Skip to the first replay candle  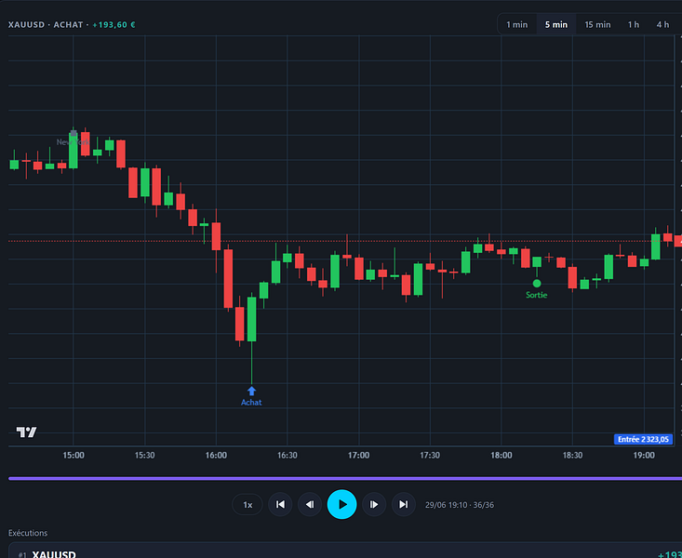[280, 504]
